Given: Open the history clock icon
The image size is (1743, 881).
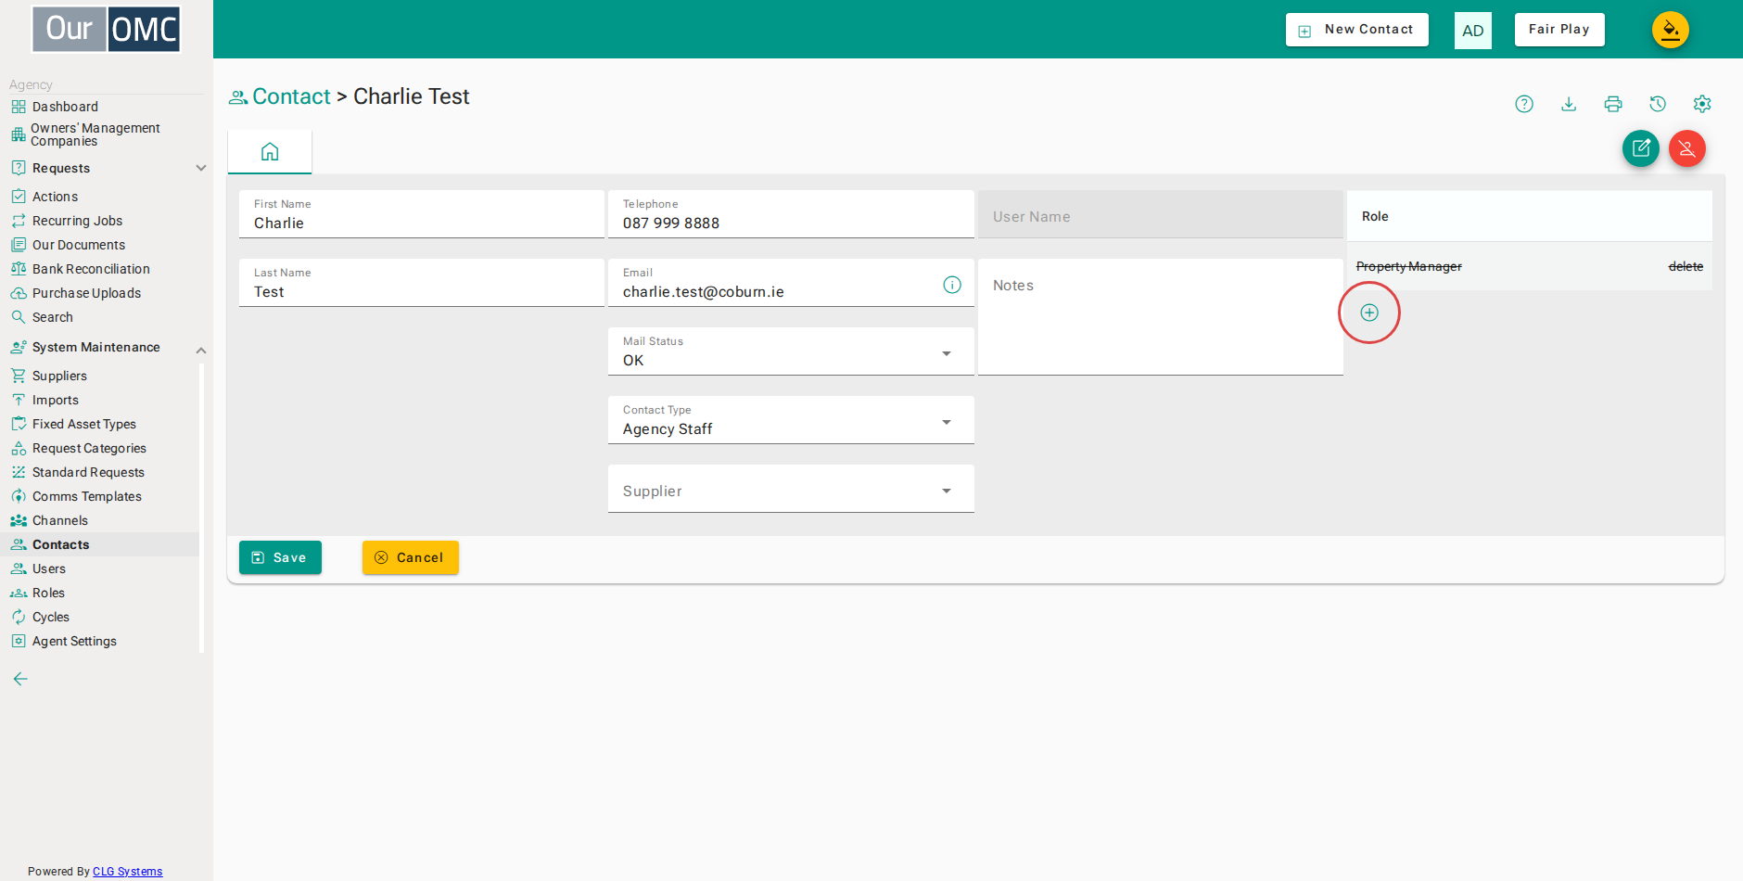Looking at the screenshot, I should (x=1658, y=104).
